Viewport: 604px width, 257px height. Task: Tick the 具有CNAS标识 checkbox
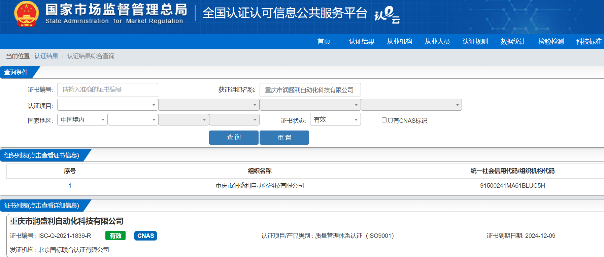pyautogui.click(x=384, y=120)
